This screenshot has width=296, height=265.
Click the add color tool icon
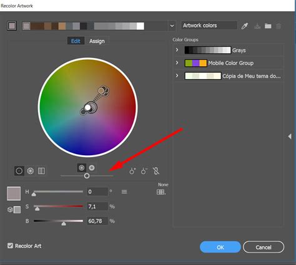pyautogui.click(x=132, y=171)
